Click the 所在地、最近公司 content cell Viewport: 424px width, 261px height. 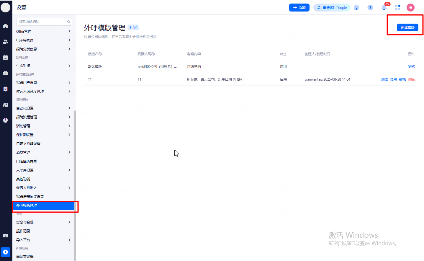click(214, 79)
